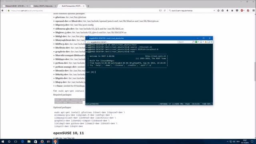Open the Pocket icon in Firefox toolbar
The image size is (256, 144).
pos(237,10)
